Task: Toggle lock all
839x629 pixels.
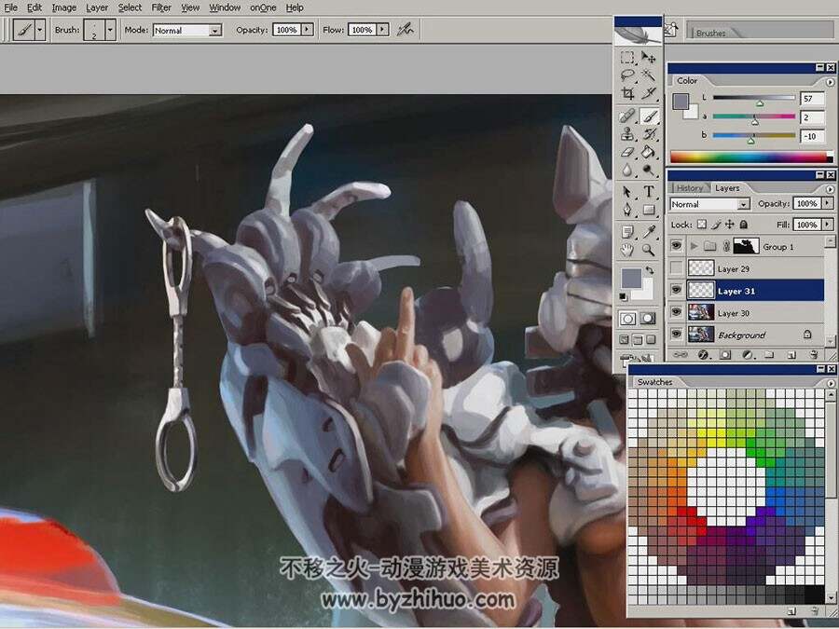Action: pyautogui.click(x=743, y=225)
